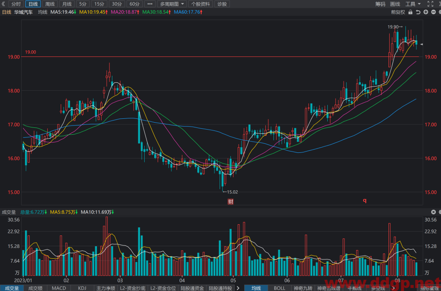Click volume MA10:11.69万 readout

98,212
